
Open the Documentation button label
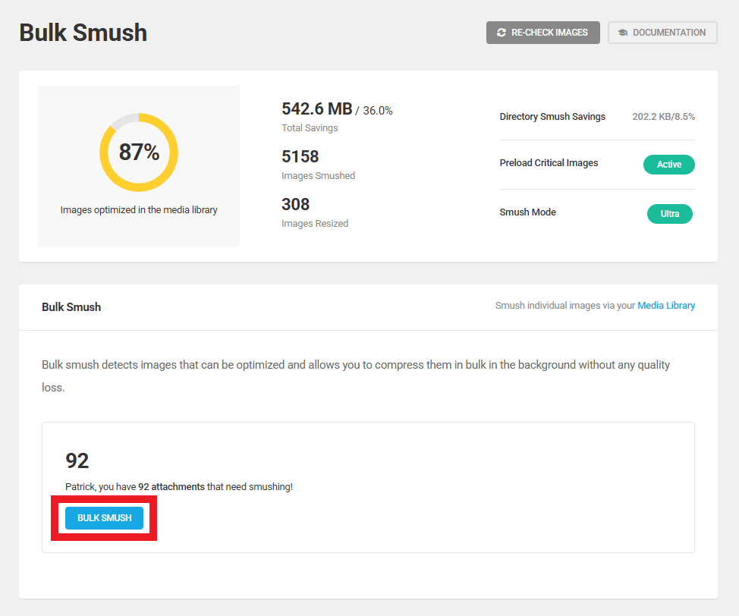[668, 33]
